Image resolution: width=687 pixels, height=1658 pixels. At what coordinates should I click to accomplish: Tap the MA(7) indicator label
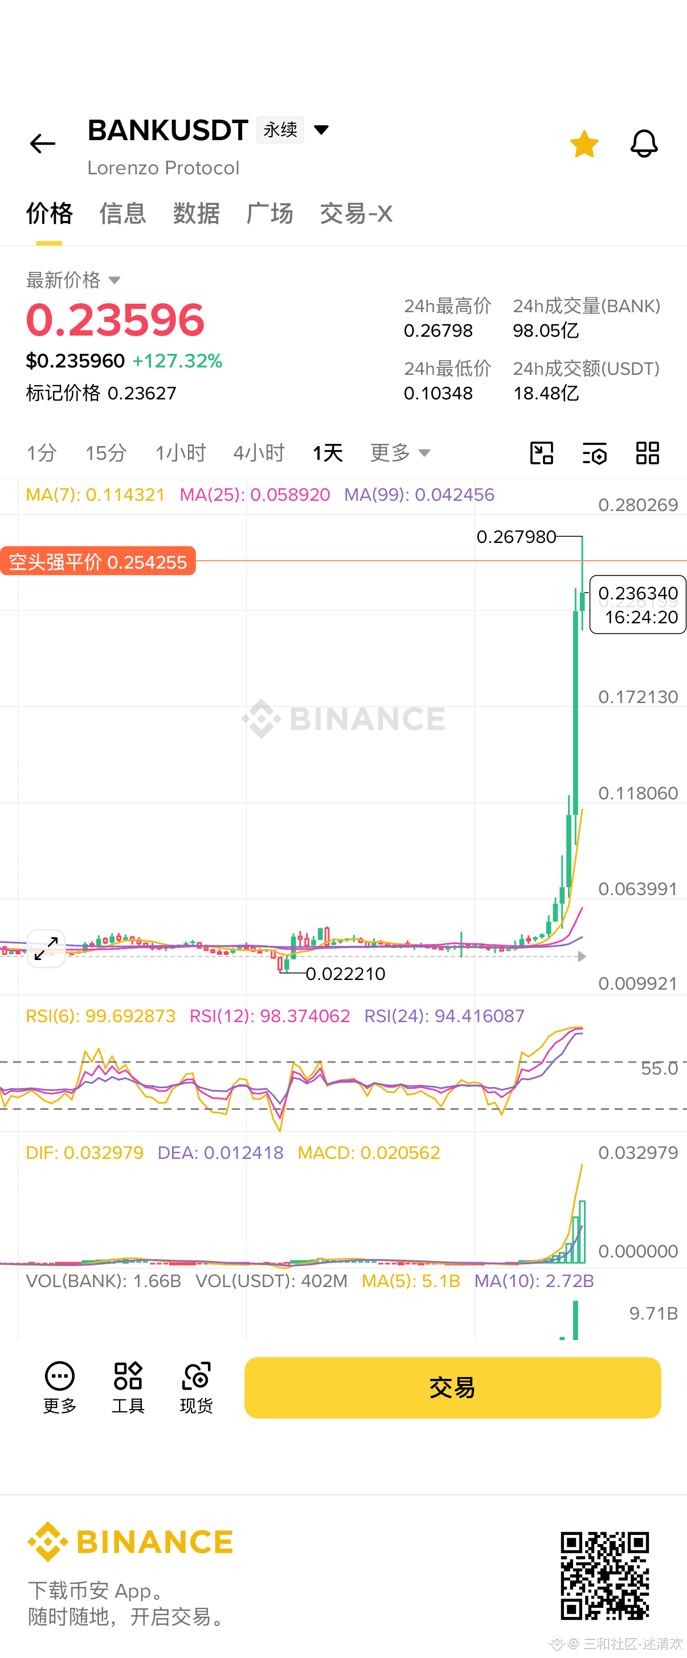pos(95,495)
